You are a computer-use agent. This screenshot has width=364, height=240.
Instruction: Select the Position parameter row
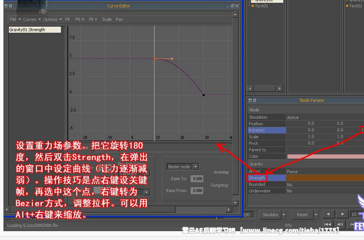point(267,124)
